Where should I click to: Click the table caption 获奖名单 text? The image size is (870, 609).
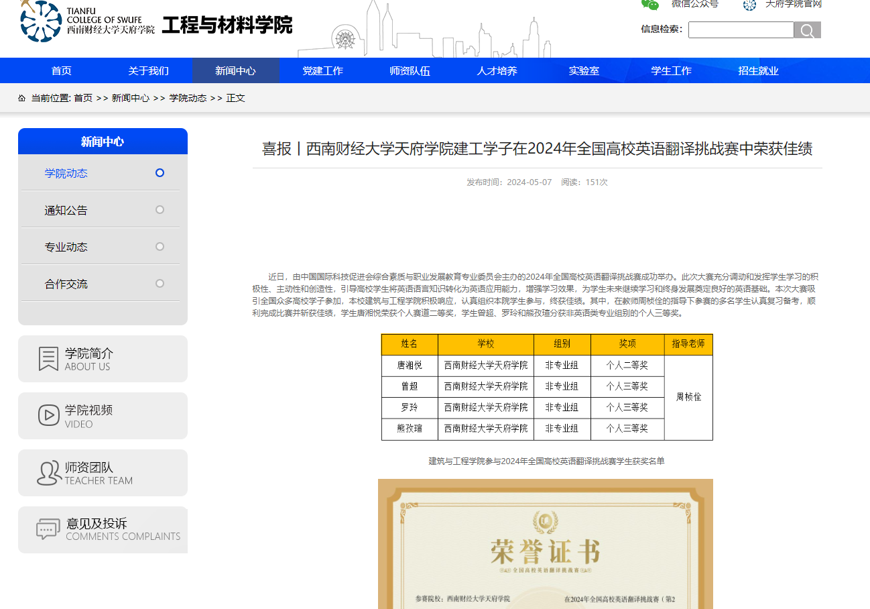(546, 461)
